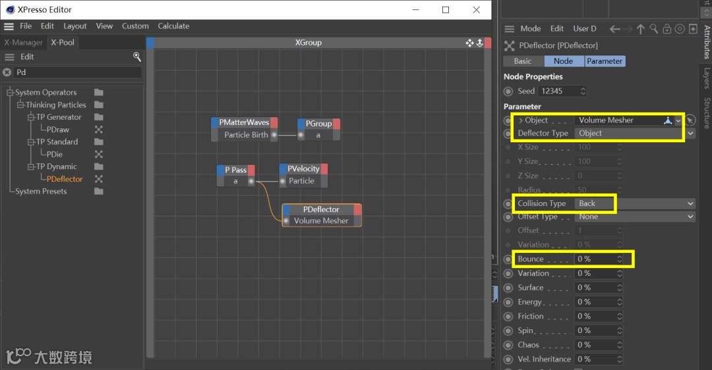The width and height of the screenshot is (712, 370).
Task: Click the Attributes search magnifier icon
Action: [654, 29]
